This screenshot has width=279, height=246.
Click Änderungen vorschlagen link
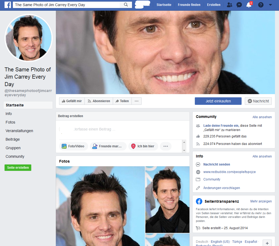222,188
